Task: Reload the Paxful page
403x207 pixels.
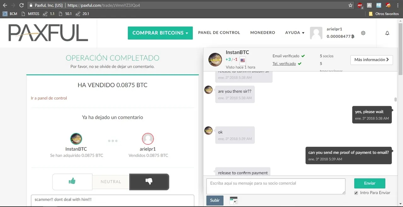Action: [21, 5]
